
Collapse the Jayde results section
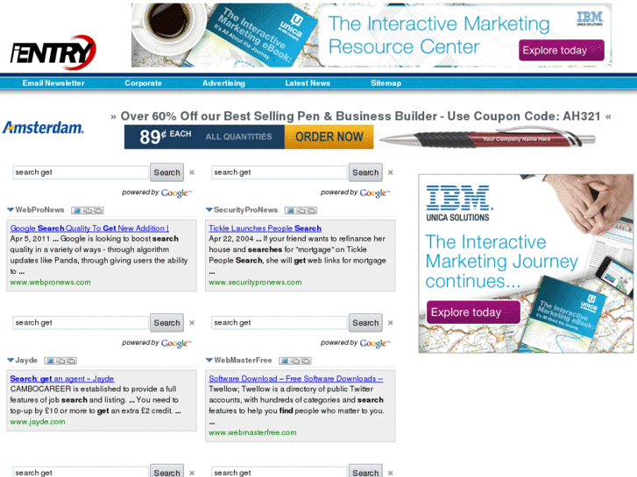[11, 360]
